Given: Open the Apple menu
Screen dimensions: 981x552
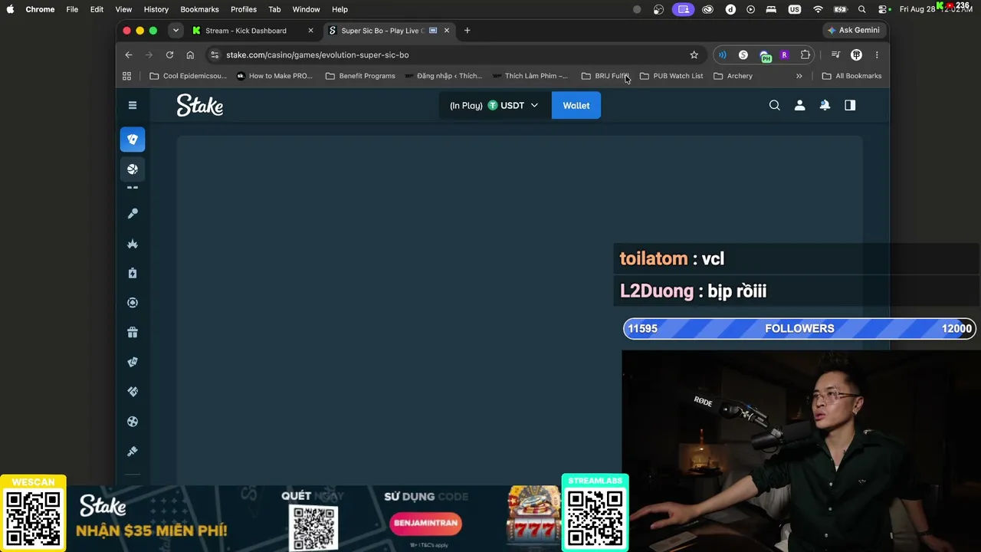Looking at the screenshot, I should 11,9.
